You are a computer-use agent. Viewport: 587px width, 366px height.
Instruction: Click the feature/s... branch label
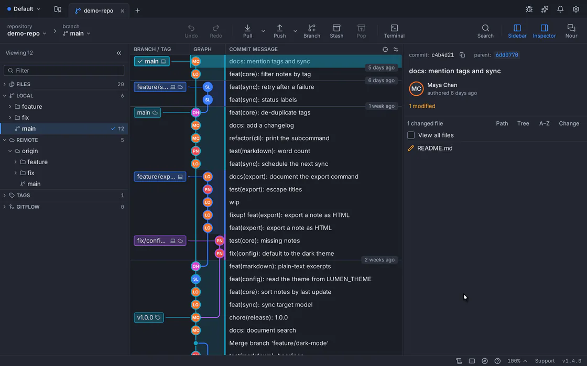160,87
